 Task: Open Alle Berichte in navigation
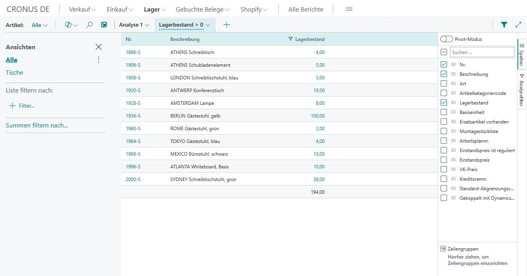click(x=306, y=9)
